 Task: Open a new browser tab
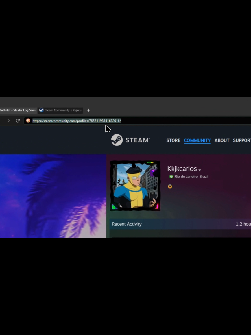[x=88, y=110]
